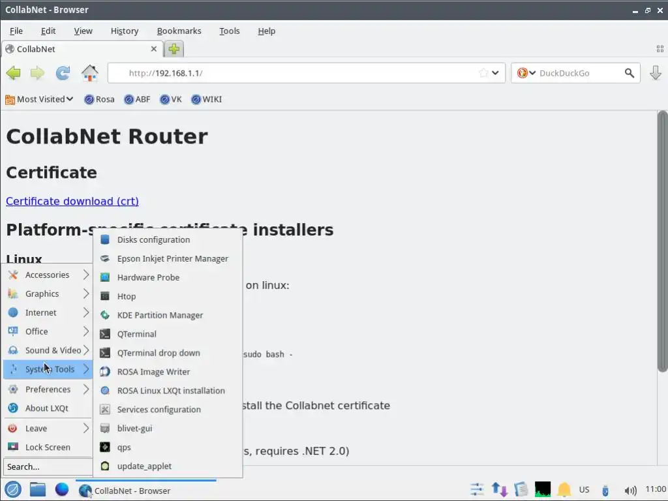This screenshot has width=668, height=501.
Task: Expand the Sound & Video submenu
Action: click(48, 350)
